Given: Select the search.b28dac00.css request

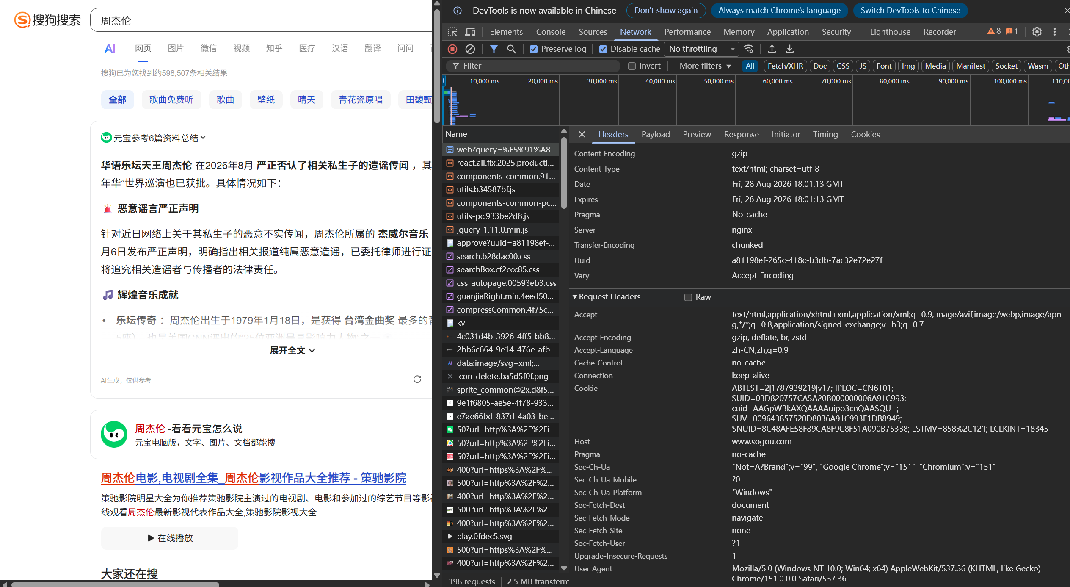Looking at the screenshot, I should (501, 256).
